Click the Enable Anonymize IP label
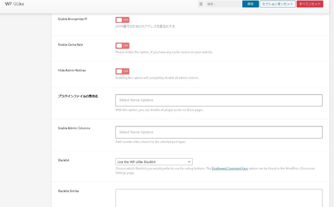 [x=72, y=19]
